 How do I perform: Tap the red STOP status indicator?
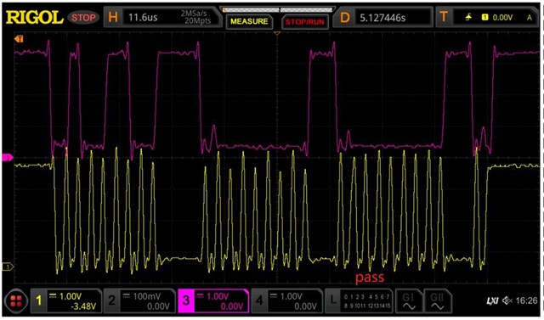83,17
